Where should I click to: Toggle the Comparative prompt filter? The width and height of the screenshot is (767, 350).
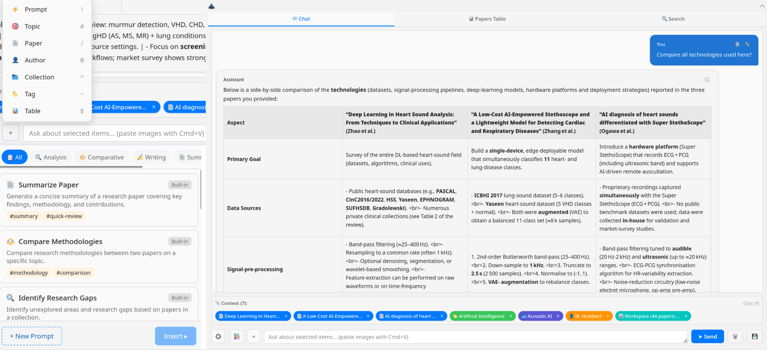click(102, 157)
